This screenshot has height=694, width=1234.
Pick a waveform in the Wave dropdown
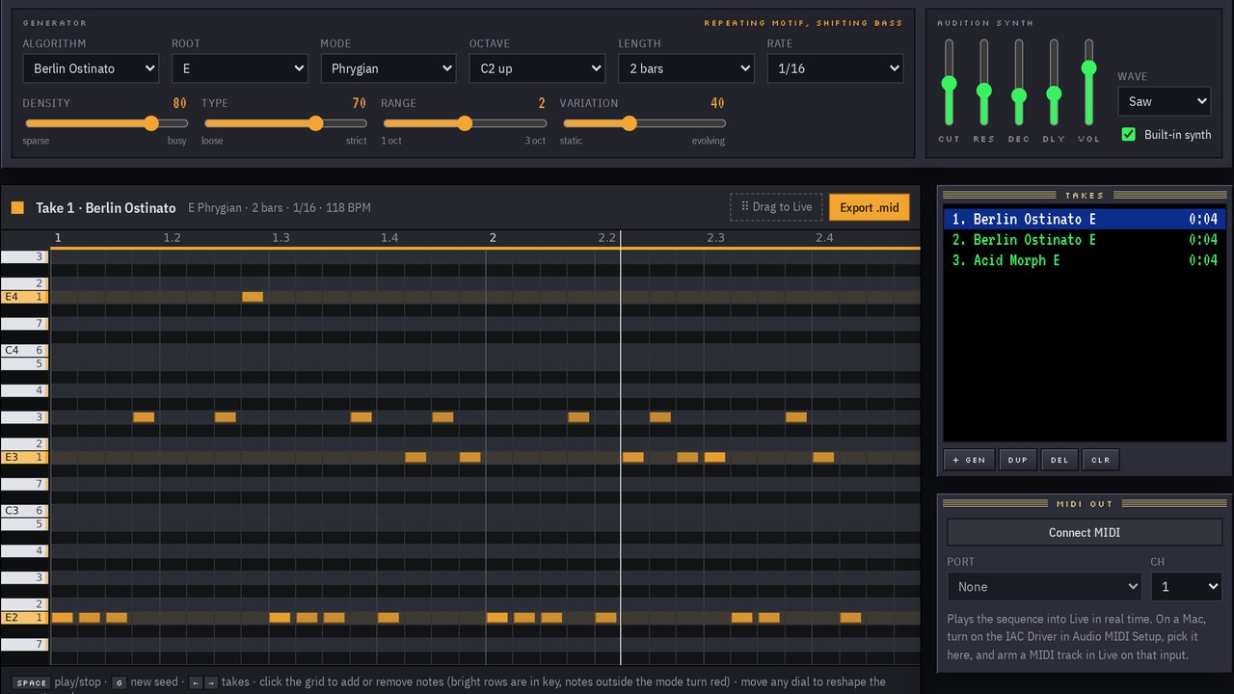(1164, 101)
